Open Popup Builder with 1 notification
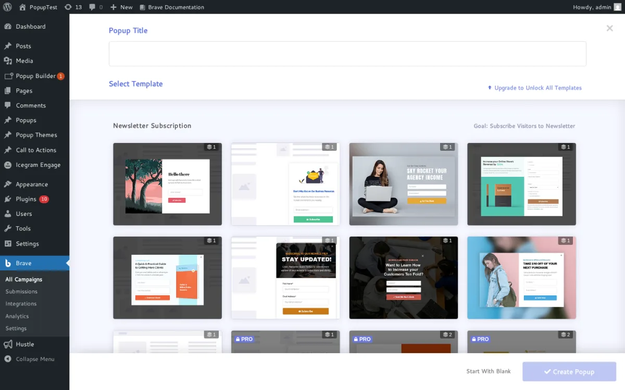 point(34,76)
